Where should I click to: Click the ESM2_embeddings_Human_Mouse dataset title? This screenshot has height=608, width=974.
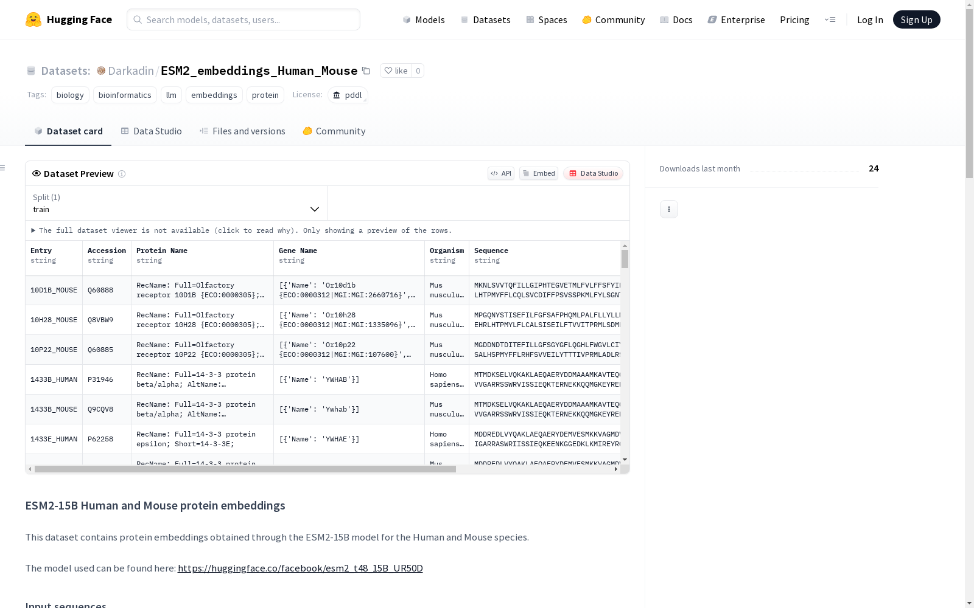(x=259, y=71)
